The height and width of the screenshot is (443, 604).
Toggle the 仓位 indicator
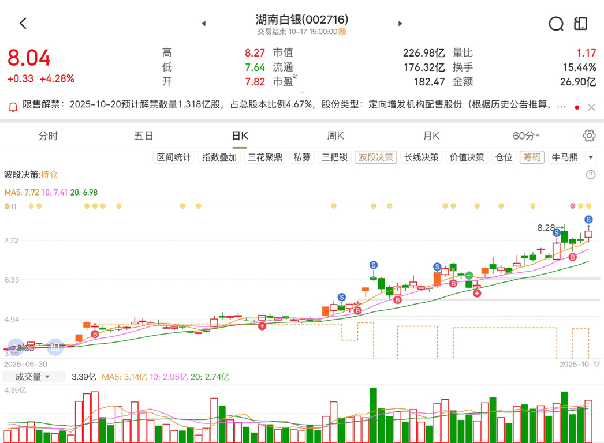pos(504,157)
